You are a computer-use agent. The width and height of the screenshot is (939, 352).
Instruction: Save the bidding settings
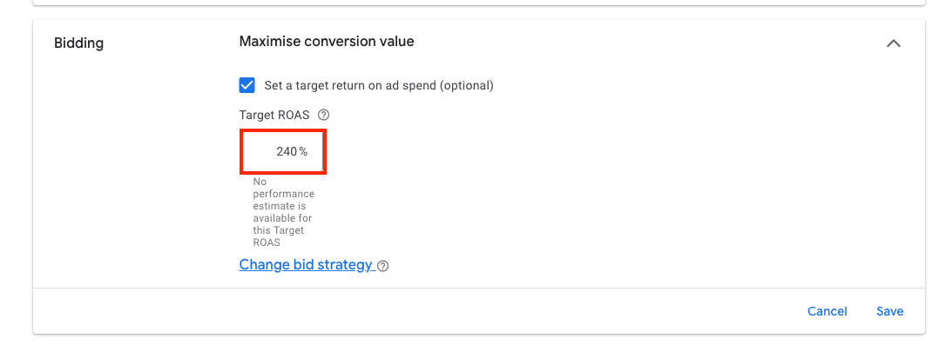890,311
